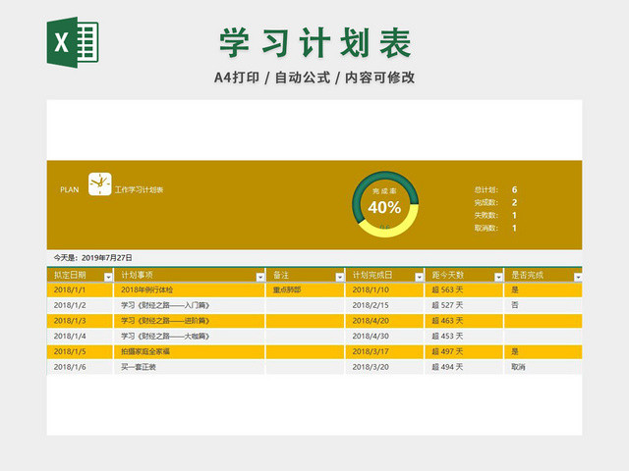Click the 学习《财经之路——入门篇》 cell

click(190, 305)
